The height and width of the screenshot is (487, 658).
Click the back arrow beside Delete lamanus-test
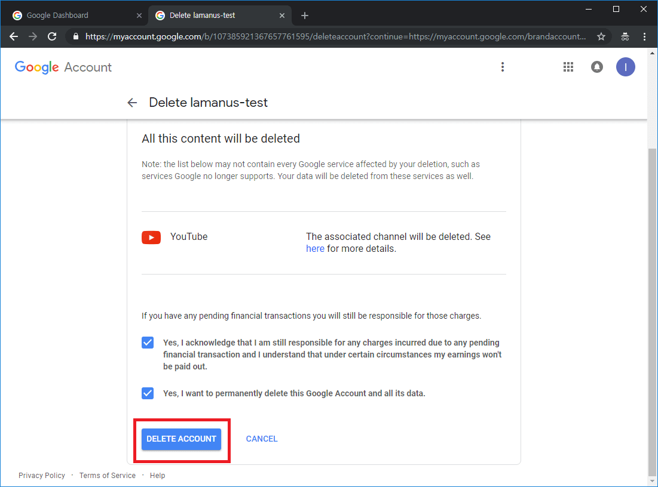132,103
